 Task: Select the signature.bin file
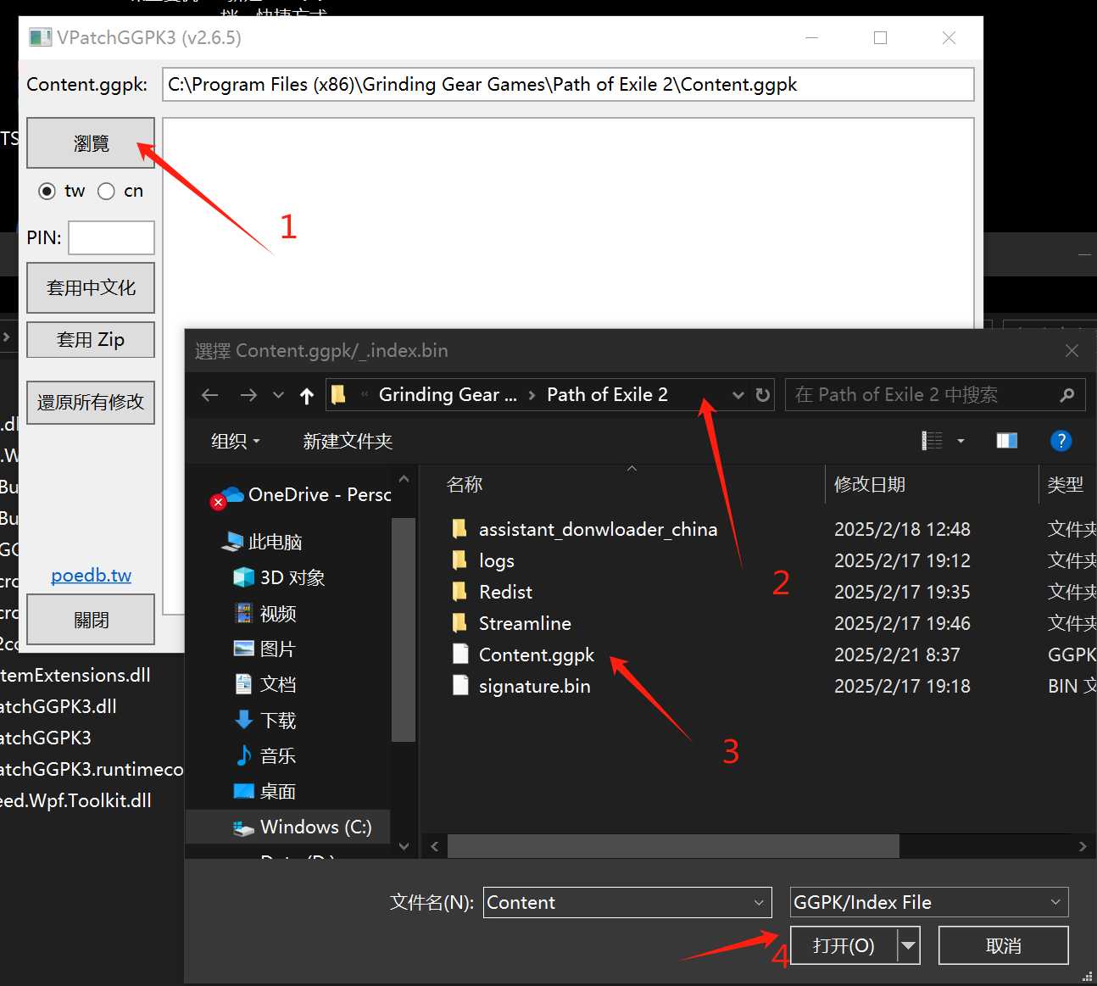(535, 687)
